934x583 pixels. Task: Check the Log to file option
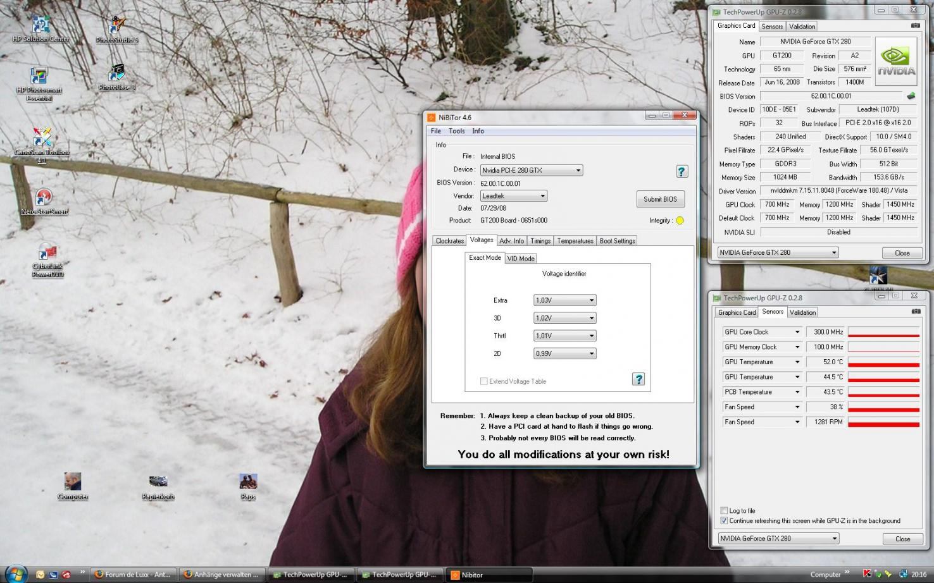pyautogui.click(x=724, y=510)
